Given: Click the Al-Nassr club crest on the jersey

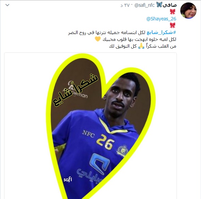Looking at the screenshot, I should pos(122,151).
